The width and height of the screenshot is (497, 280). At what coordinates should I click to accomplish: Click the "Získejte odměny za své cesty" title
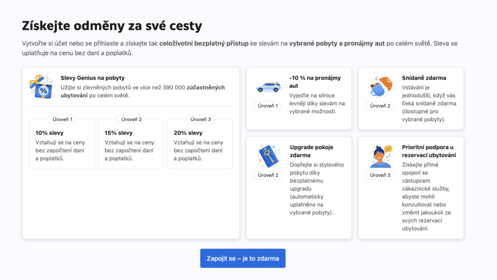pyautogui.click(x=112, y=26)
